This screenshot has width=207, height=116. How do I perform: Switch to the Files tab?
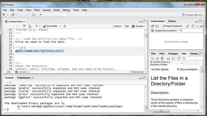point(153,54)
